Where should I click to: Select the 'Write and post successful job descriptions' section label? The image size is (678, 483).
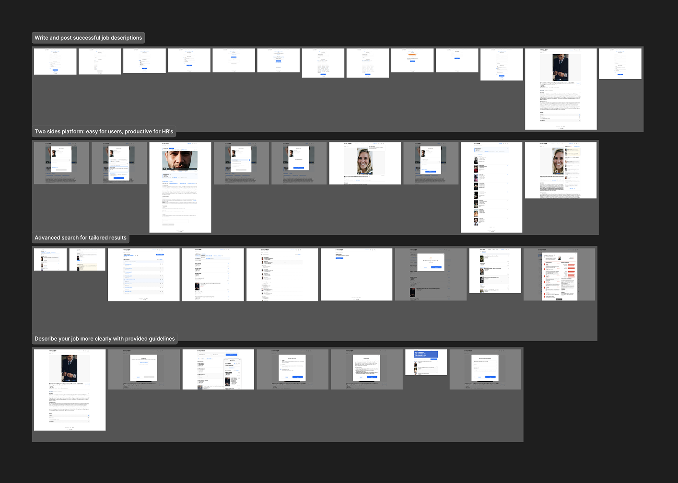pyautogui.click(x=88, y=38)
